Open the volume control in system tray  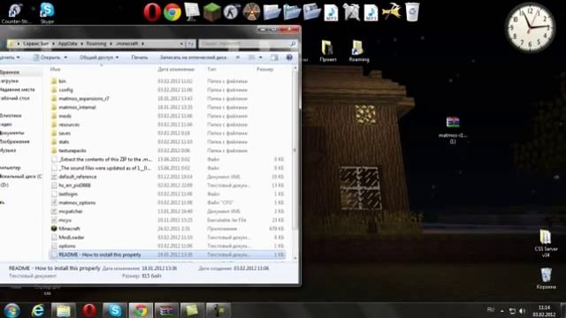(x=522, y=311)
